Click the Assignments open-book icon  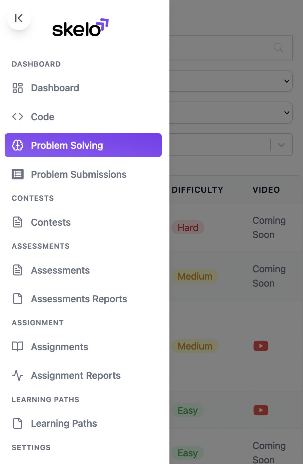[x=18, y=347]
